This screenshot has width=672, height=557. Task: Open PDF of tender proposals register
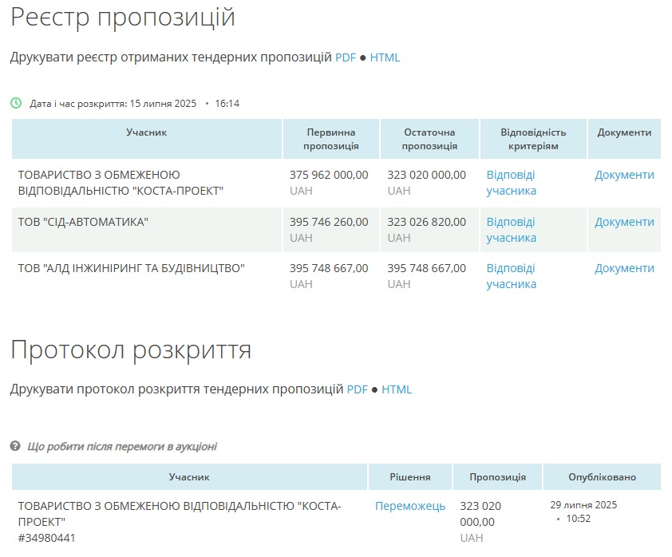click(x=346, y=57)
